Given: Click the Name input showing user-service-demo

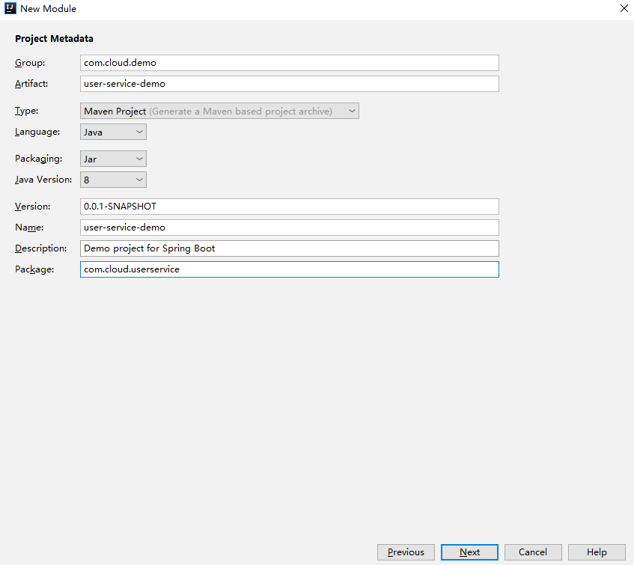Looking at the screenshot, I should click(x=289, y=227).
